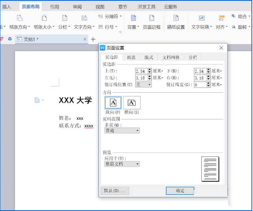Click the 纸张大小 (paper size) icon
This screenshot has height=211, width=253.
tap(44, 19)
